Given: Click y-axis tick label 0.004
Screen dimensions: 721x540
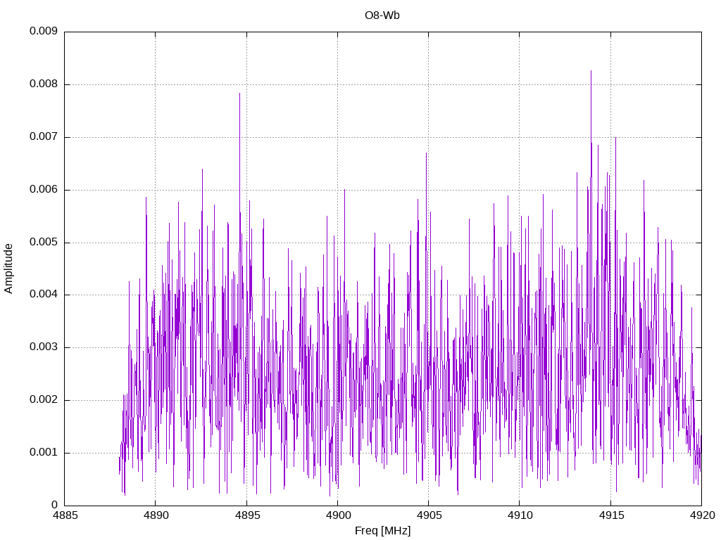Looking at the screenshot, I should 44,295.
